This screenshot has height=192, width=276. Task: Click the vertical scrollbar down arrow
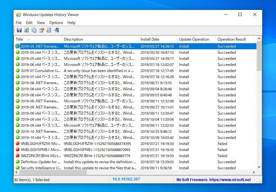(x=259, y=167)
